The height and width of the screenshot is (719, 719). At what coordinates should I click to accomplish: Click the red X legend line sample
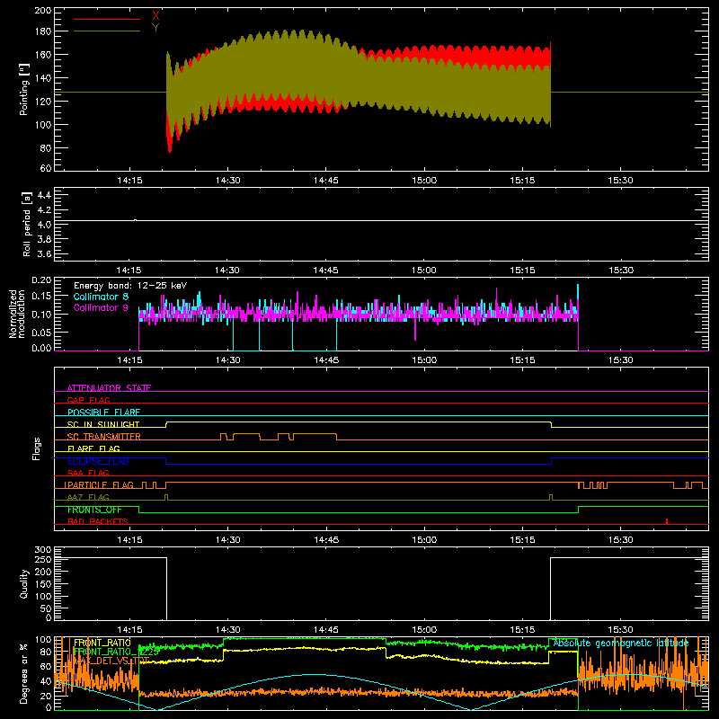(x=107, y=19)
